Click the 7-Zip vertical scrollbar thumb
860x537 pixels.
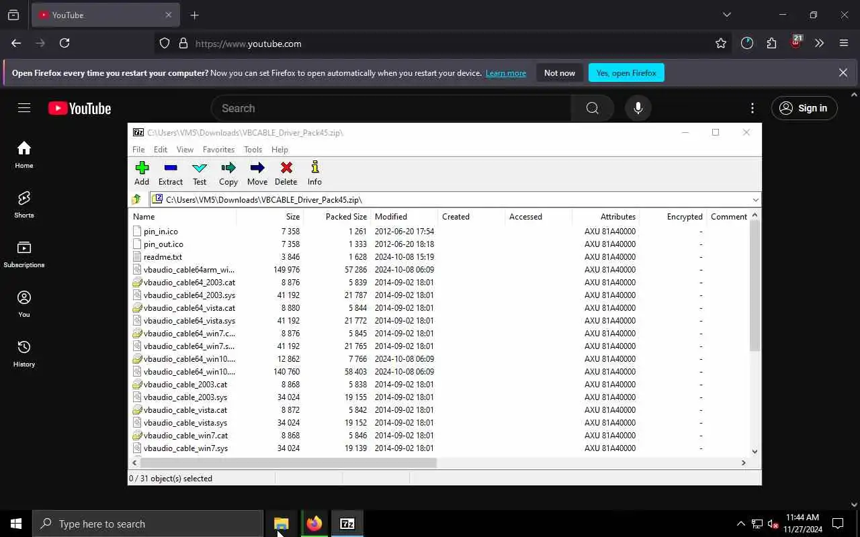point(755,285)
